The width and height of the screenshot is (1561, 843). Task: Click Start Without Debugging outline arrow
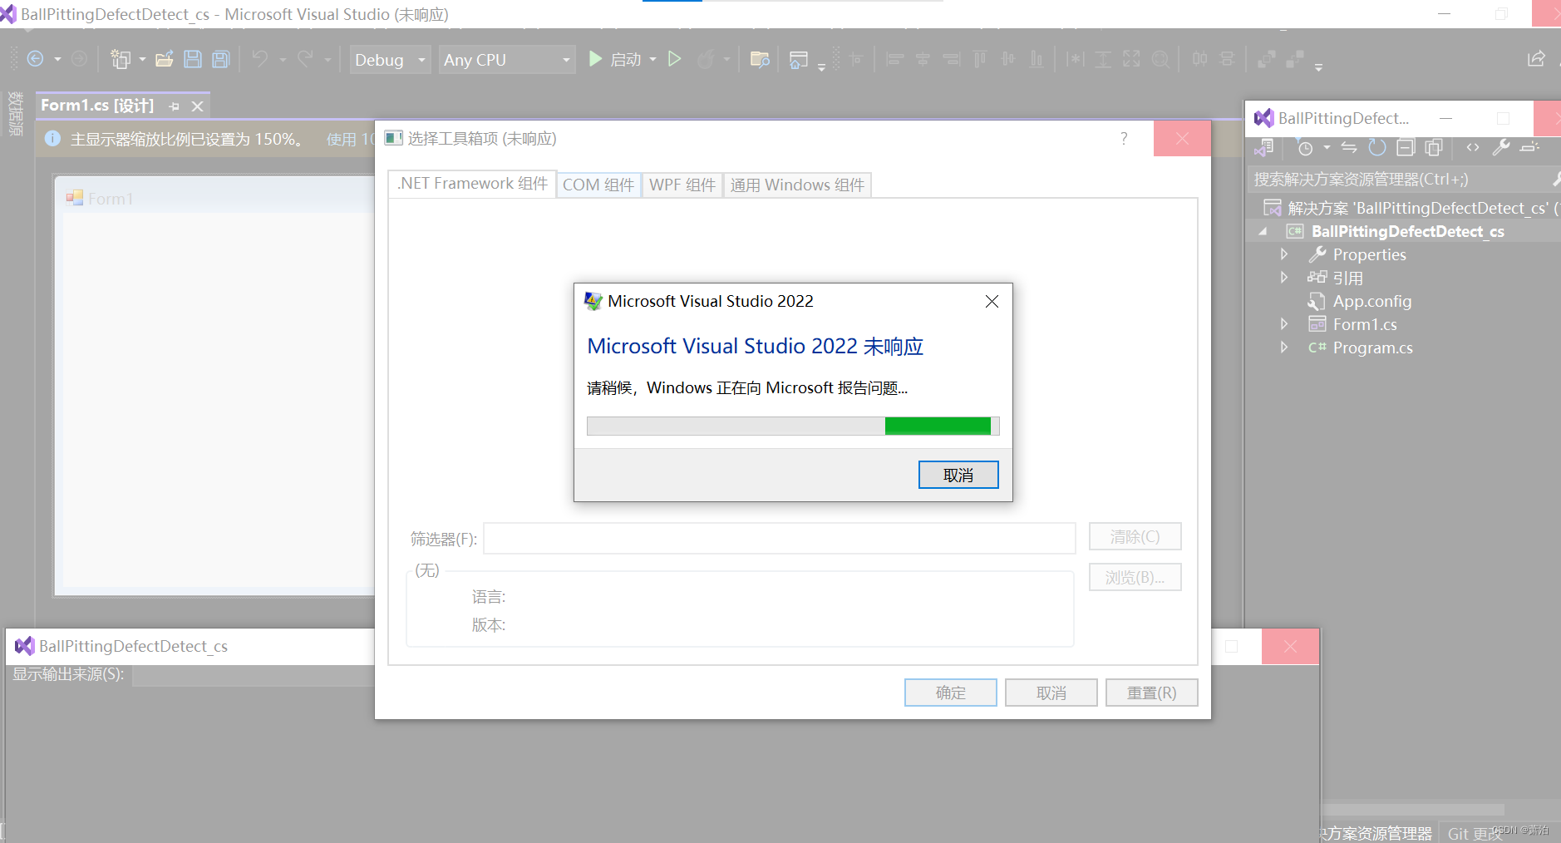(x=675, y=59)
